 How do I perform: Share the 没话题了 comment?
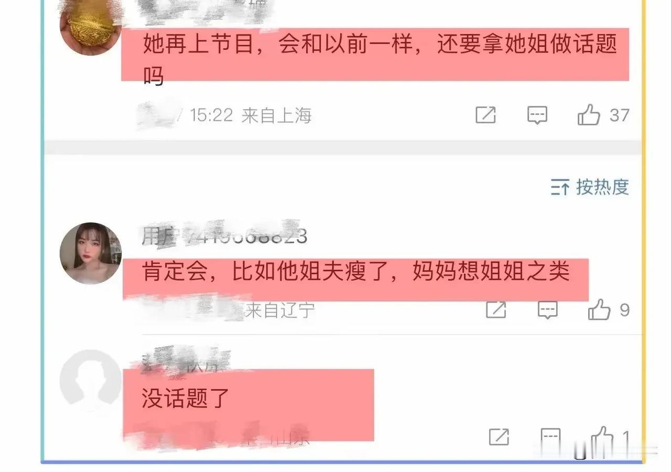(x=498, y=436)
